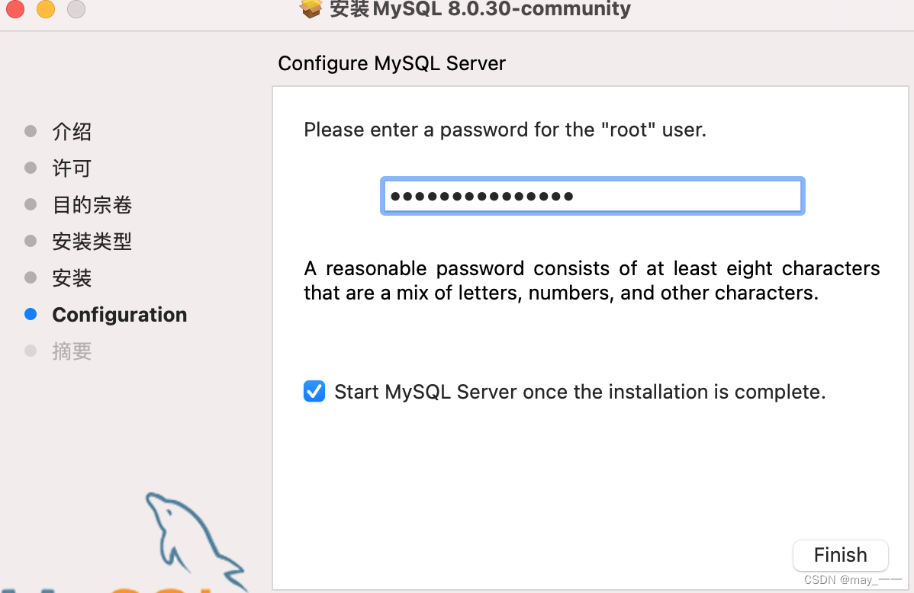914x593 pixels.
Task: Select the 许可 step in sidebar
Action: pyautogui.click(x=72, y=168)
